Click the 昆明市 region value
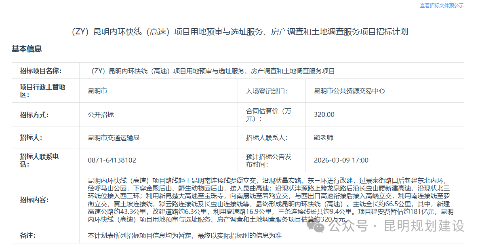Viewport: 480px width, 245px height. coord(97,91)
